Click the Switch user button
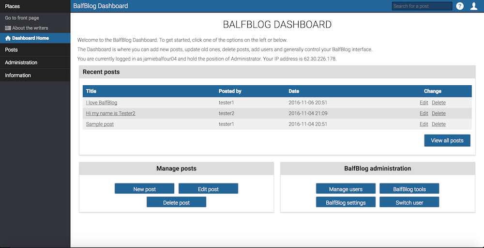The width and height of the screenshot is (484, 248). click(x=409, y=202)
